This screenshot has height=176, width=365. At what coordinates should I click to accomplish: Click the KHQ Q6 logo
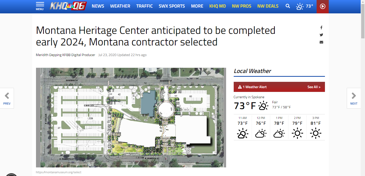pos(68,6)
